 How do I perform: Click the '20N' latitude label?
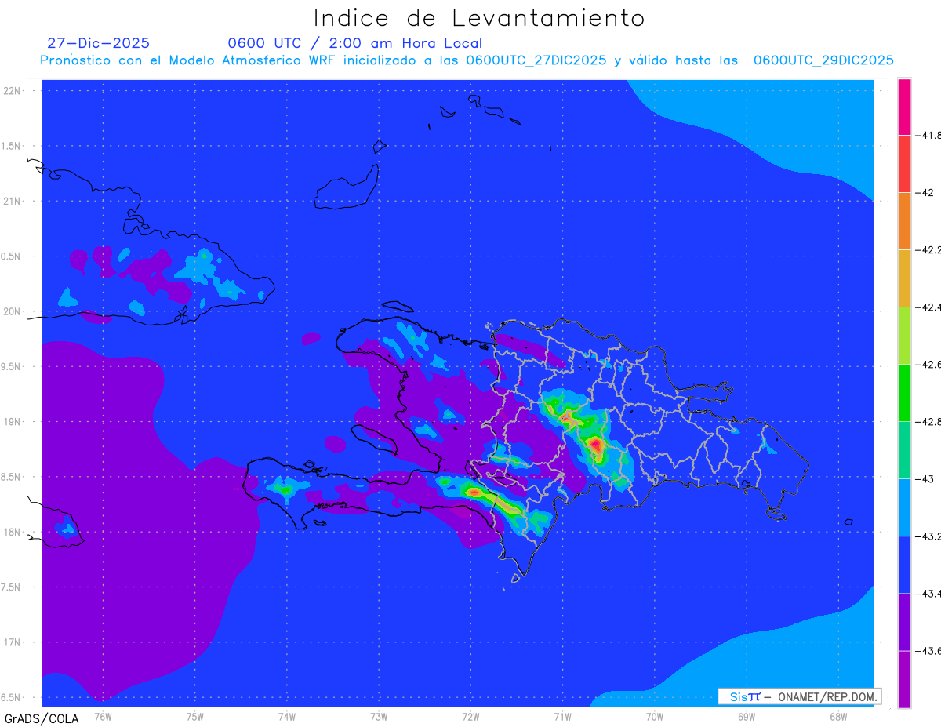pos(13,311)
